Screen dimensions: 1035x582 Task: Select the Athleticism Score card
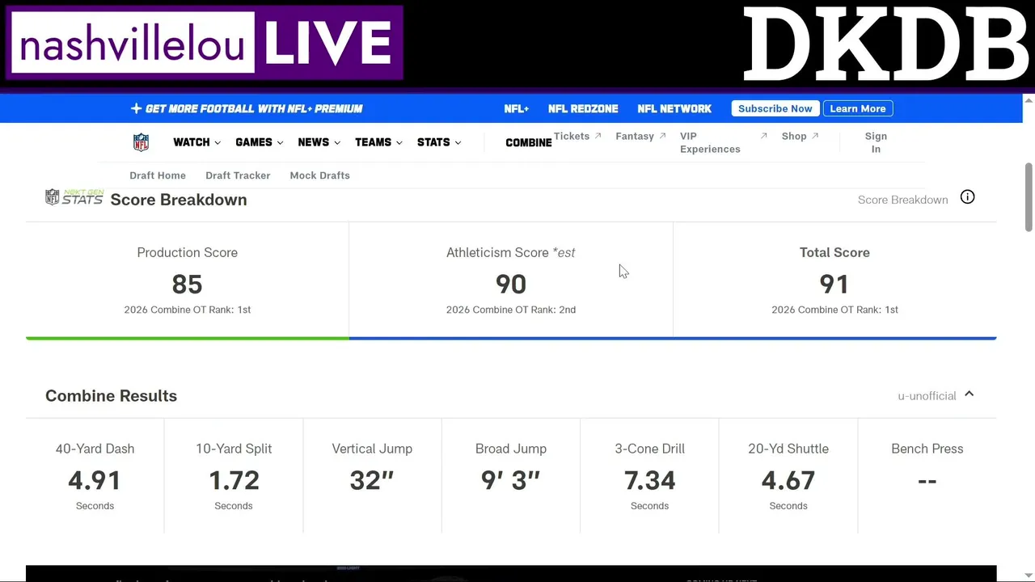(x=511, y=280)
